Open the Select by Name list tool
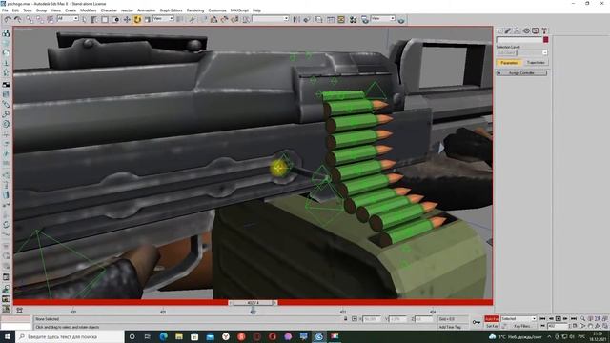610x343 pixels. (94, 19)
